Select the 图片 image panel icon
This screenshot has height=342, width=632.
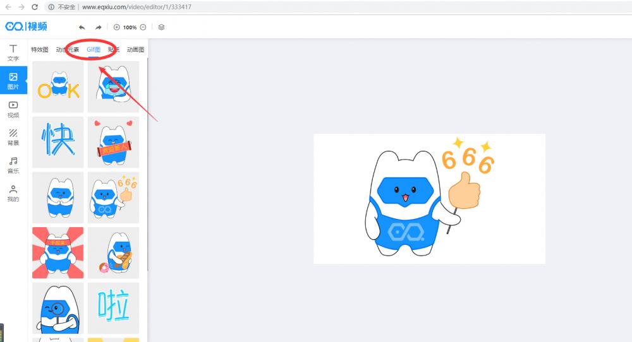click(x=13, y=81)
